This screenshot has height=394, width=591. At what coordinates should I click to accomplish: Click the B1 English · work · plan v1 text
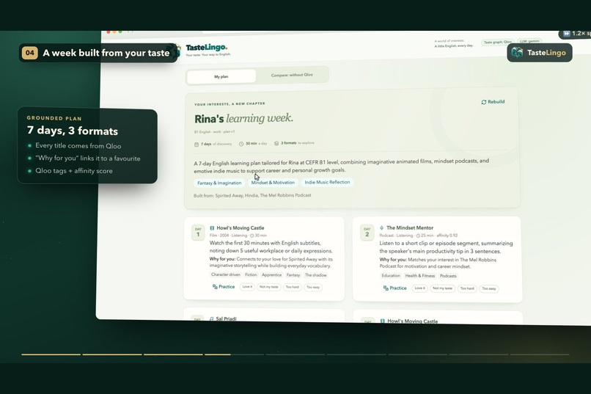click(x=214, y=132)
